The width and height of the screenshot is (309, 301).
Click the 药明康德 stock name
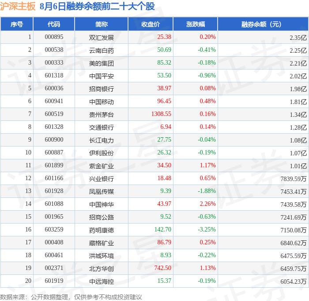click(101, 230)
